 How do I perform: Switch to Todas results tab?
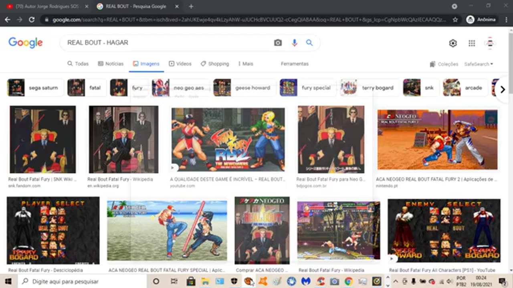click(x=78, y=64)
